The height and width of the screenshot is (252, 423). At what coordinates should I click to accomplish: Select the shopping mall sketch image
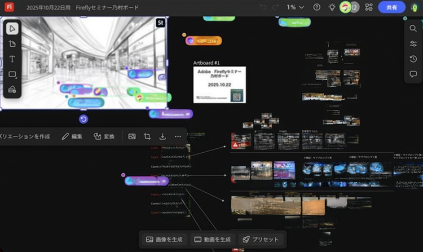click(x=83, y=63)
